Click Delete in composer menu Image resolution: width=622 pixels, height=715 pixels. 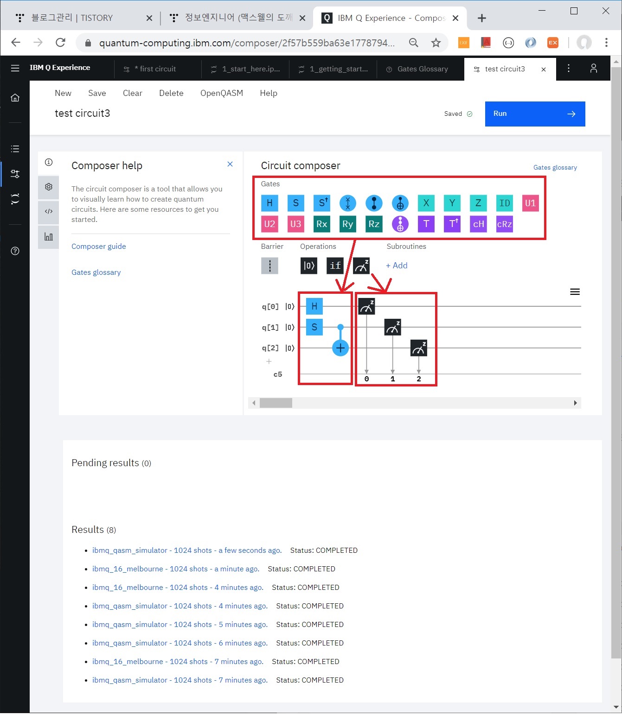[x=171, y=93]
